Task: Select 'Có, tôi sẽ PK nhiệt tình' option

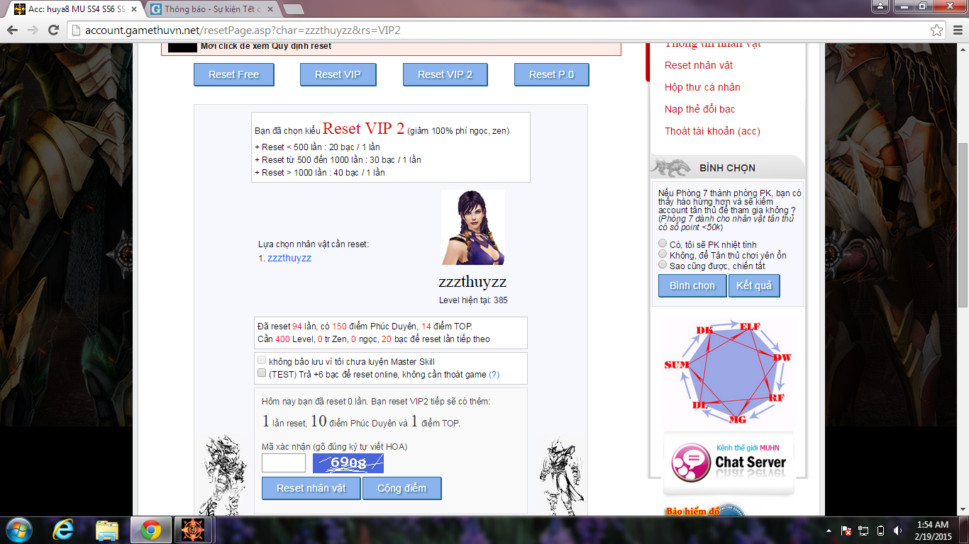Action: 663,244
